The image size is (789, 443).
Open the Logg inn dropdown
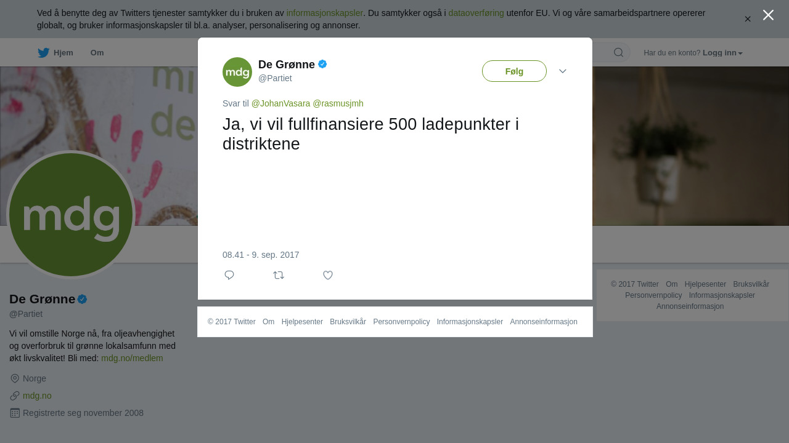point(722,53)
